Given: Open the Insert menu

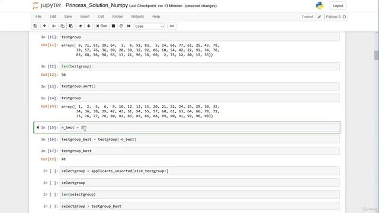Looking at the screenshot, I should pos(85,17).
